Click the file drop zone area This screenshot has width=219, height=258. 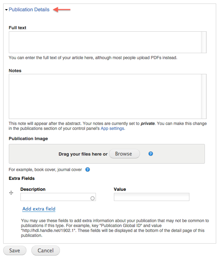(107, 154)
